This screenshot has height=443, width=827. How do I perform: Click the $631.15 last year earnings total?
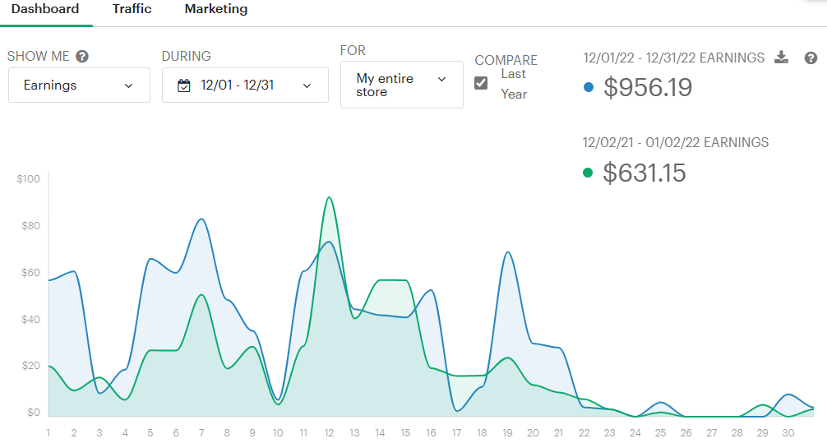click(x=645, y=173)
